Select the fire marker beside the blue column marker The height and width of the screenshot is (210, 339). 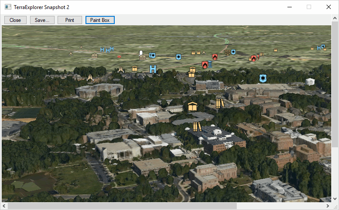pyautogui.click(x=205, y=64)
